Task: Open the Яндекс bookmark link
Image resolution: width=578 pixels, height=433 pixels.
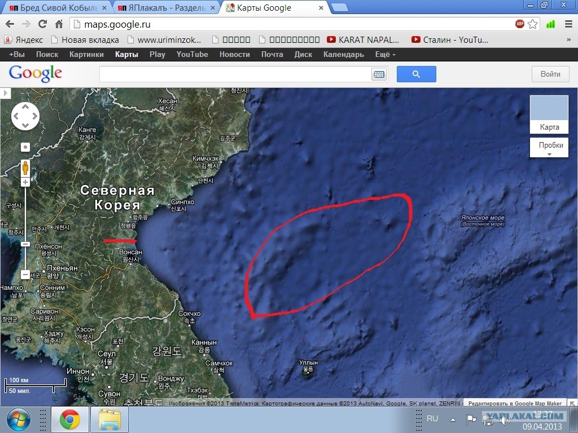Action: pyautogui.click(x=24, y=40)
